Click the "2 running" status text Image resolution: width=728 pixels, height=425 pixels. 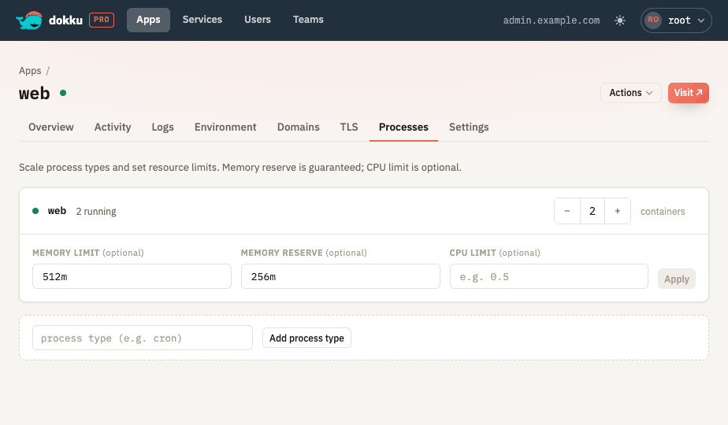[96, 212]
